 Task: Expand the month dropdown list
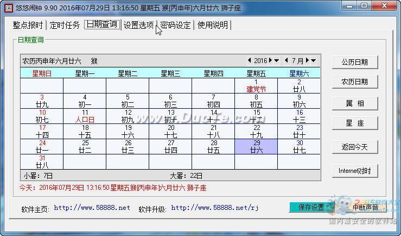pyautogui.click(x=314, y=60)
